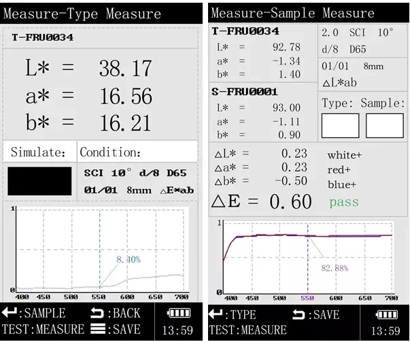Click the 8.40% reflectance marker label
410x342 pixels.
tap(128, 260)
